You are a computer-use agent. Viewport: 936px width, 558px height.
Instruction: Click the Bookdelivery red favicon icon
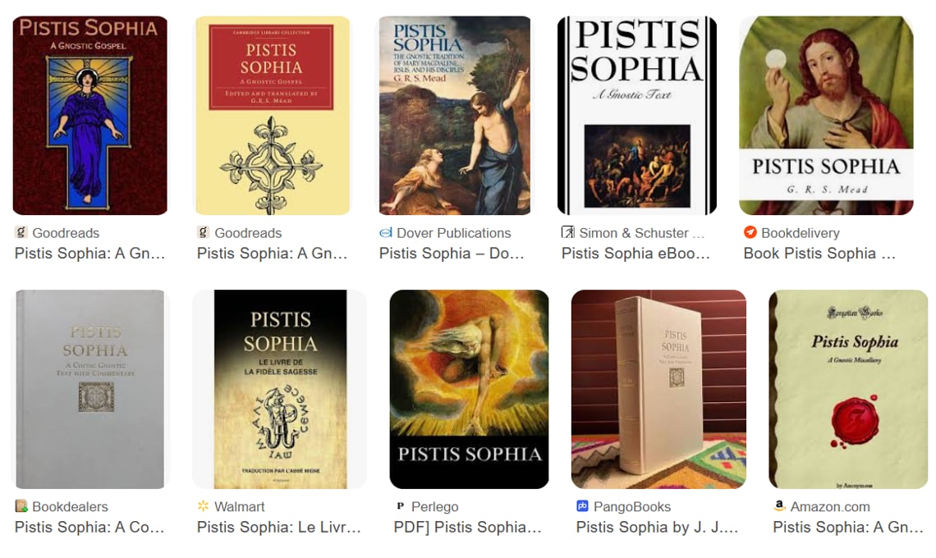point(750,232)
